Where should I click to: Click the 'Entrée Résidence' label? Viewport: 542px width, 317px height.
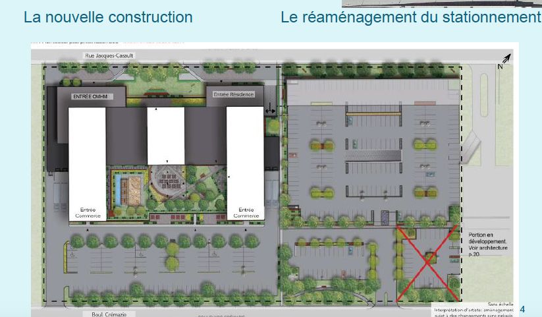(x=233, y=95)
